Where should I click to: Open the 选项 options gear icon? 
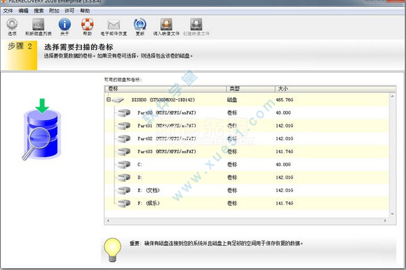click(x=12, y=24)
